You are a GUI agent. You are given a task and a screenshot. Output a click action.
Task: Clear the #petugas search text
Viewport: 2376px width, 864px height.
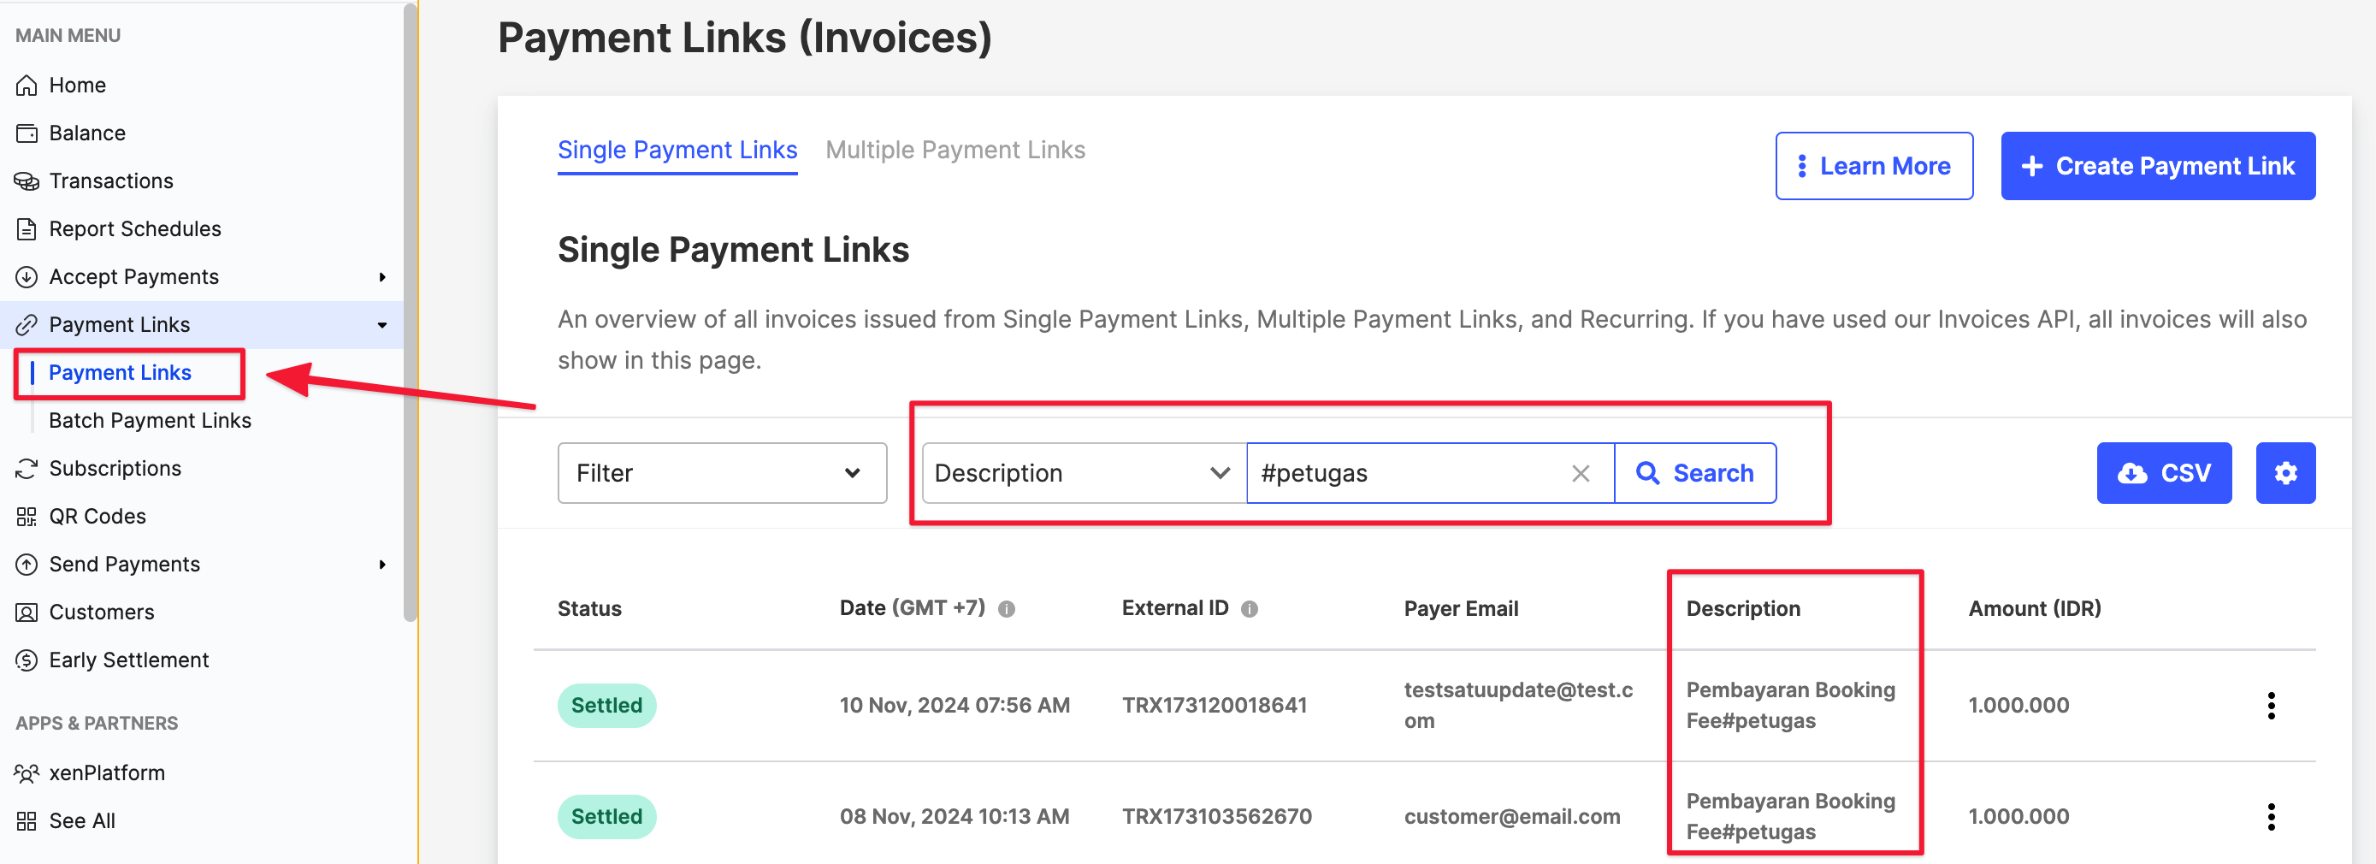1580,473
